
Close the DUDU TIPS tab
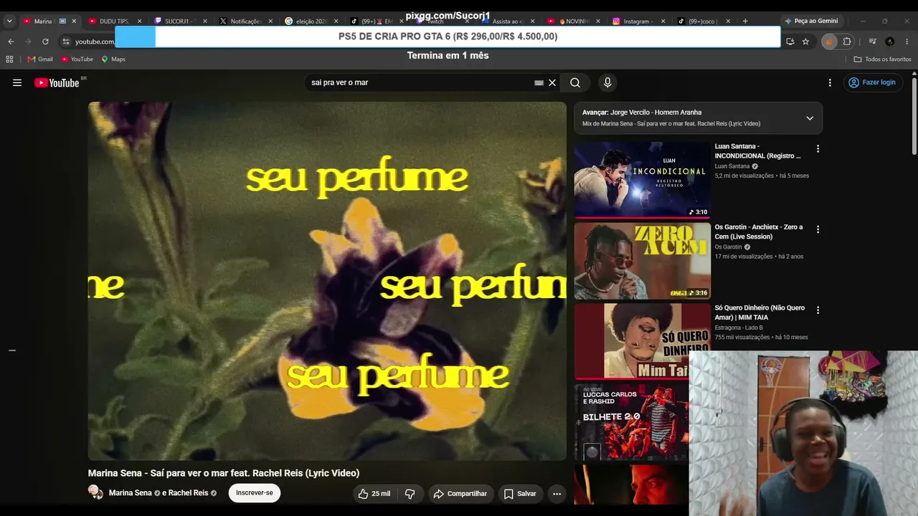coord(139,21)
